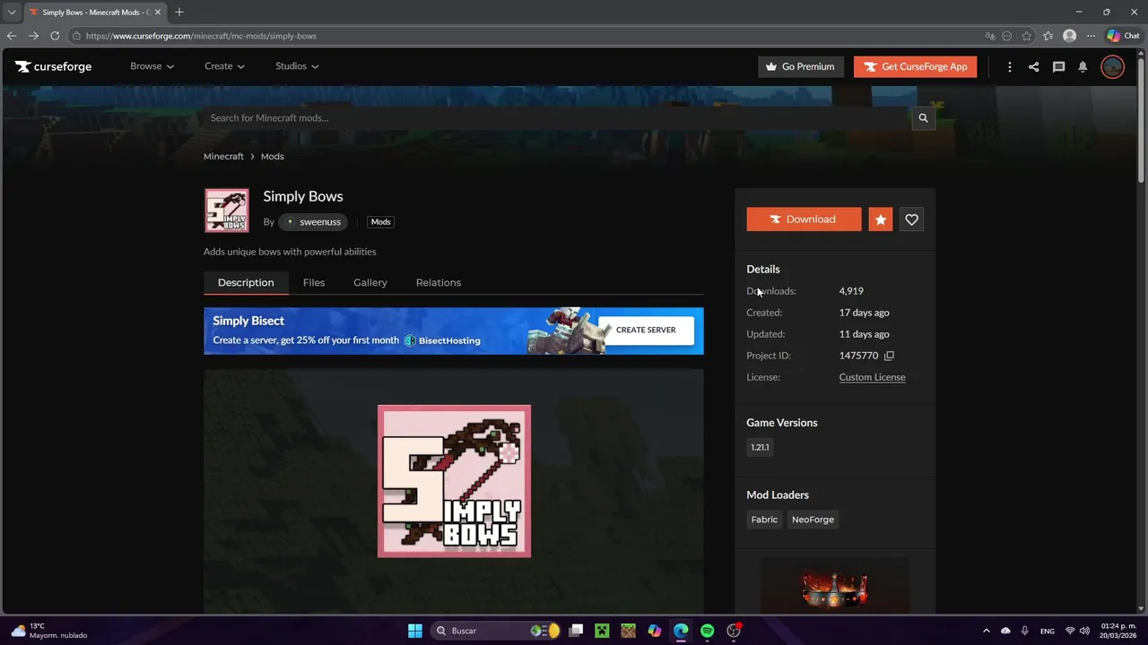The width and height of the screenshot is (1148, 645).
Task: Click CREATE SERVER in BisectHosting banner
Action: tap(646, 330)
